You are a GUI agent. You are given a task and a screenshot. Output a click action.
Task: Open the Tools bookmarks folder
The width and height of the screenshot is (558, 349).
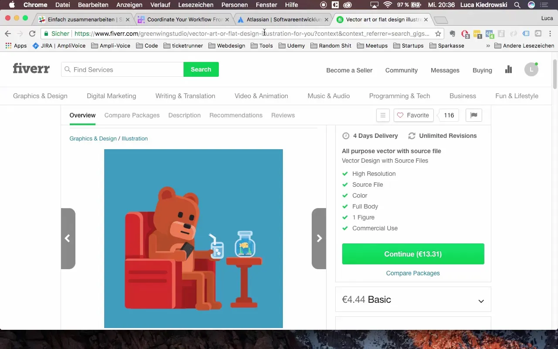pyautogui.click(x=262, y=45)
